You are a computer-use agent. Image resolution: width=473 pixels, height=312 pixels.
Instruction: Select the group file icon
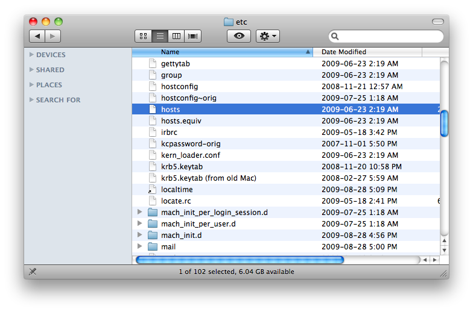tap(153, 75)
